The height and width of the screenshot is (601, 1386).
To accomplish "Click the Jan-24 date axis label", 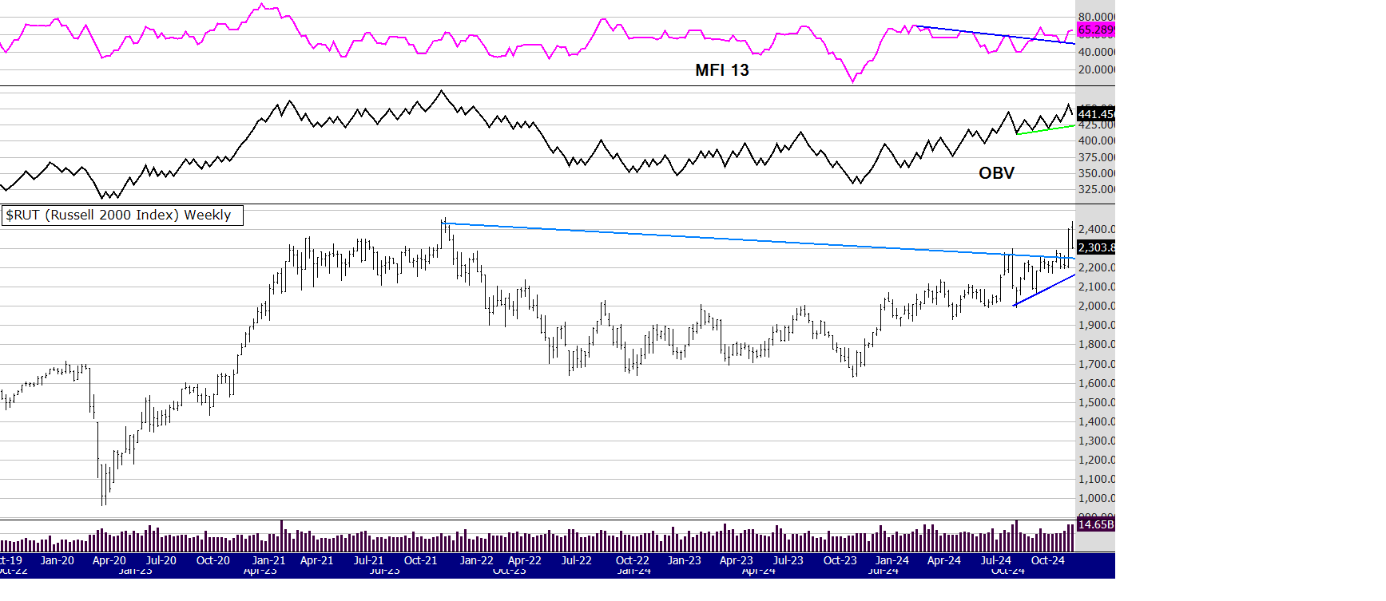I will click(x=892, y=560).
